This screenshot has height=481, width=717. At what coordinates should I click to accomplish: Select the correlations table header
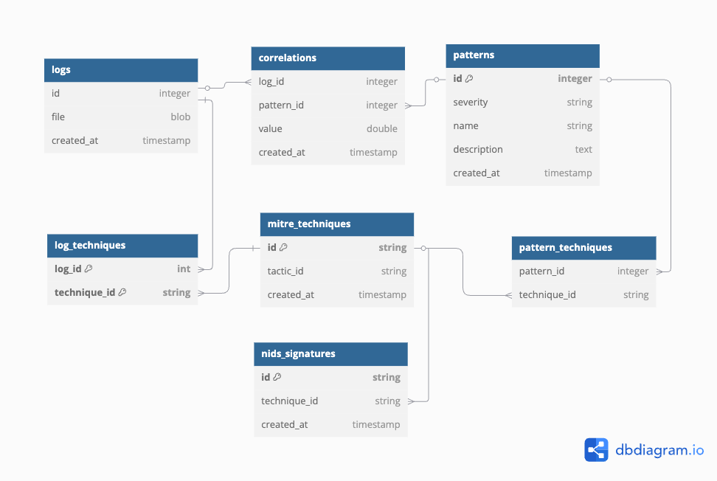coord(328,58)
